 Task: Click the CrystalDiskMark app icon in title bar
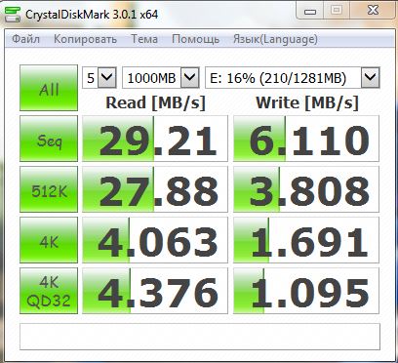point(13,15)
